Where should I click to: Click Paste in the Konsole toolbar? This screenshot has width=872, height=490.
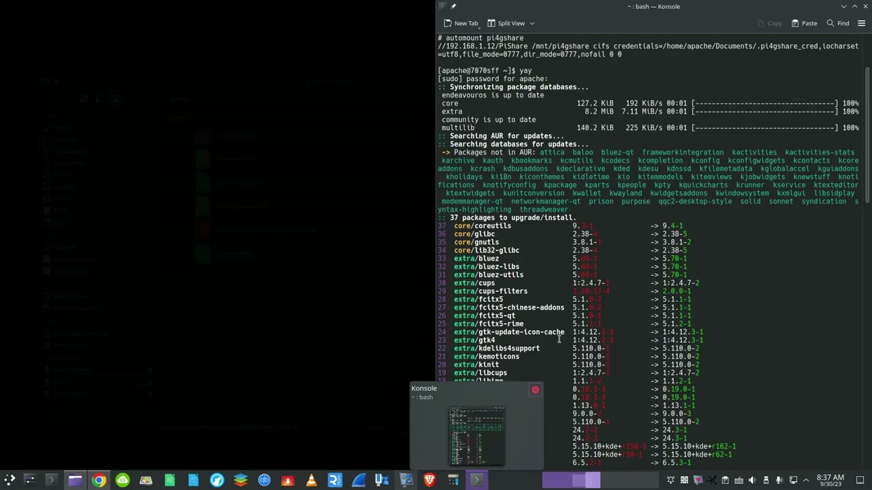tap(804, 23)
